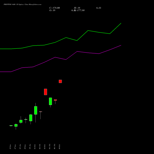The width and height of the screenshot is (154, 154).
Task: Select the flat green candle for 23 Jan
Action: click(11, 126)
